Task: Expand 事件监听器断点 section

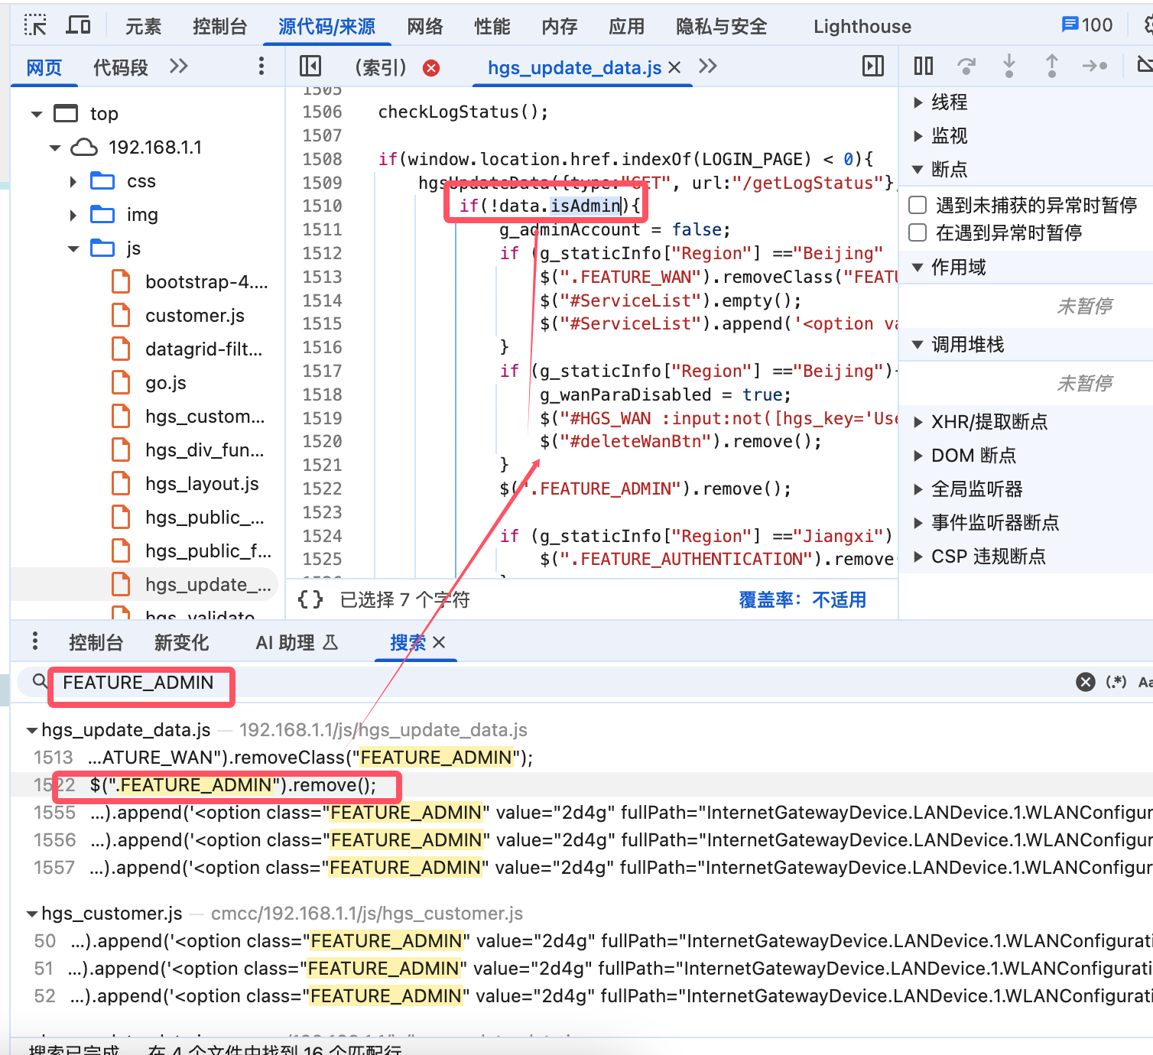Action: [918, 522]
